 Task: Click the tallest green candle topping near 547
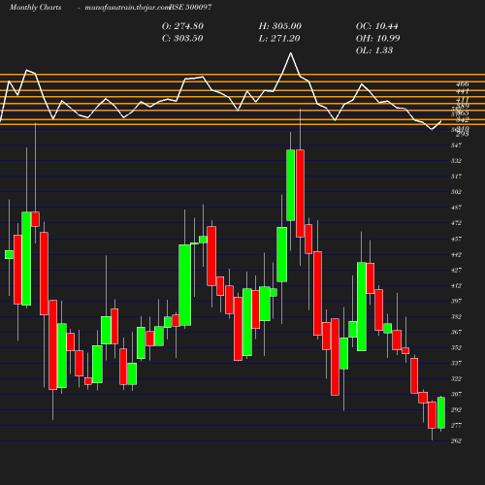290,185
